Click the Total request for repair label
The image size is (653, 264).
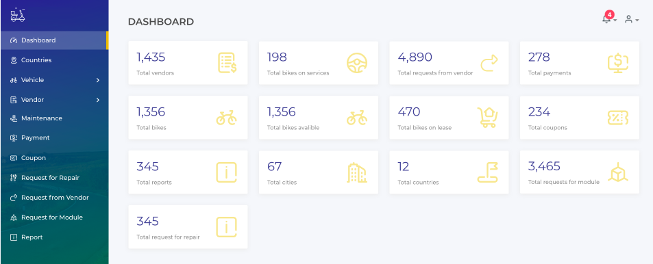169,237
